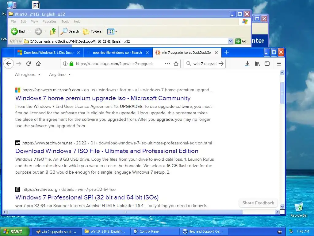Click Explorer Forward button

pyautogui.click(x=38, y=31)
